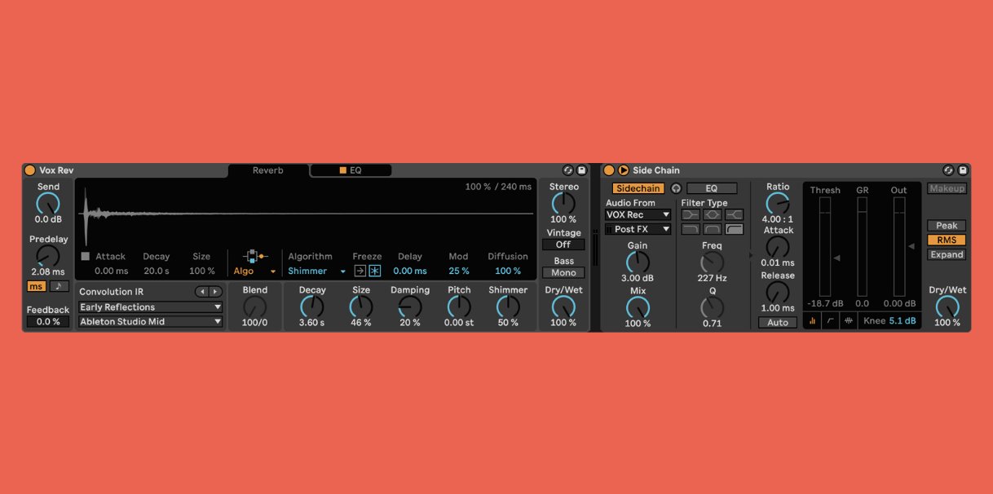The width and height of the screenshot is (993, 494).
Task: Unfold Side Chain device with triangle button
Action: click(x=623, y=170)
